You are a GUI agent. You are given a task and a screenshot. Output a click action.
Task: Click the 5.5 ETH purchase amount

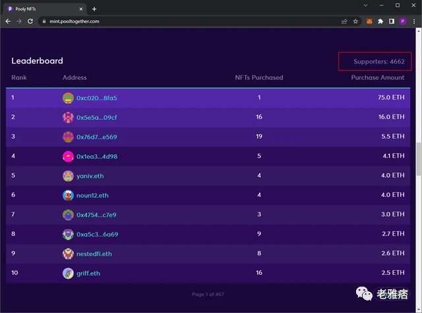coord(393,136)
